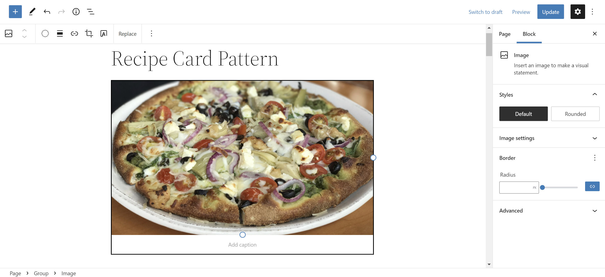Image resolution: width=605 pixels, height=277 pixels.
Task: Click the Border options three-dot menu
Action: 595,158
